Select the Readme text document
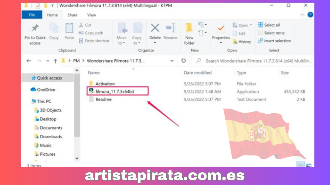 [100, 99]
